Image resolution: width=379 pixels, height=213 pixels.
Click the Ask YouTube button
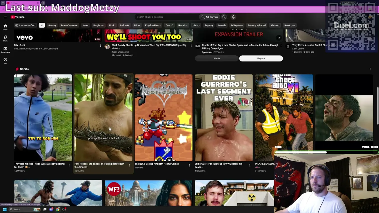click(210, 17)
